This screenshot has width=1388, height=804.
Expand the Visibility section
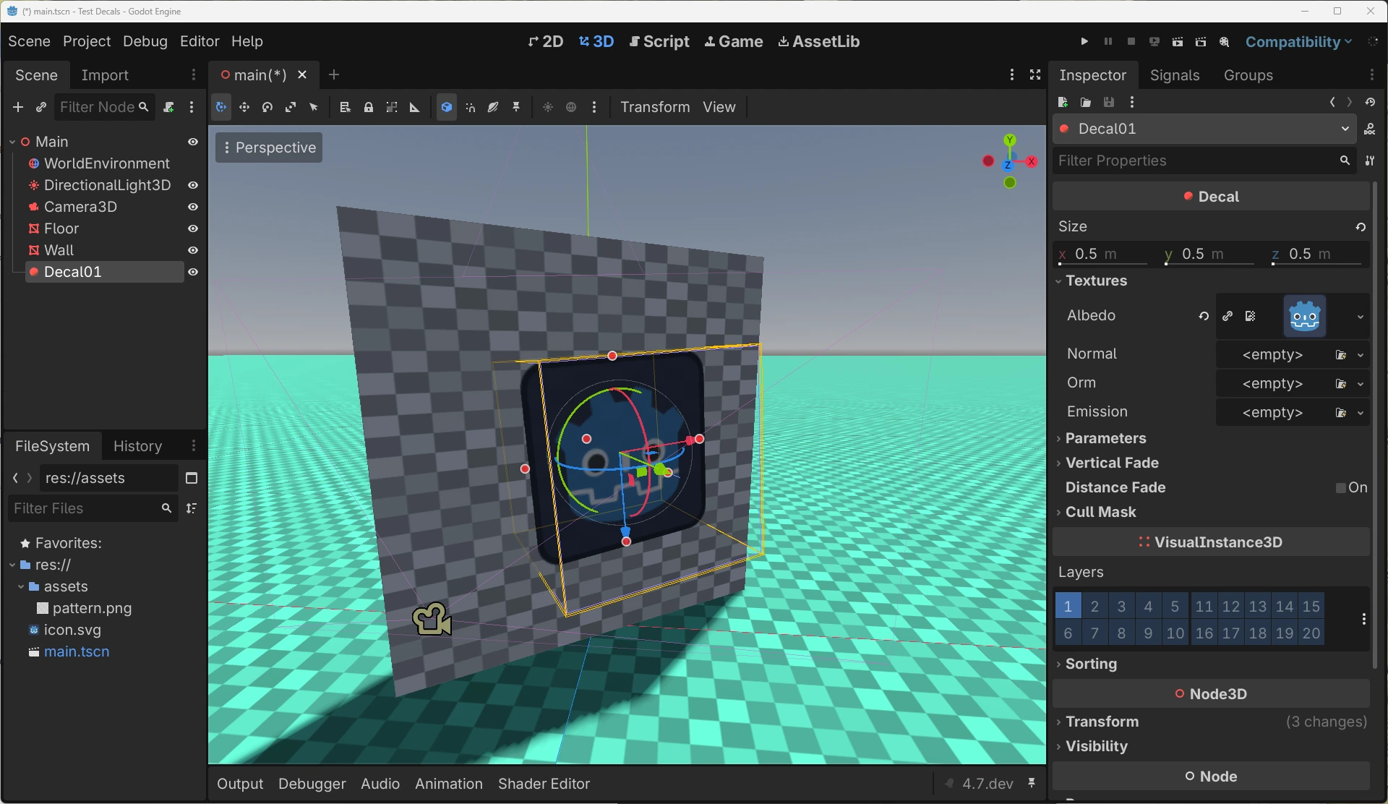click(x=1096, y=746)
